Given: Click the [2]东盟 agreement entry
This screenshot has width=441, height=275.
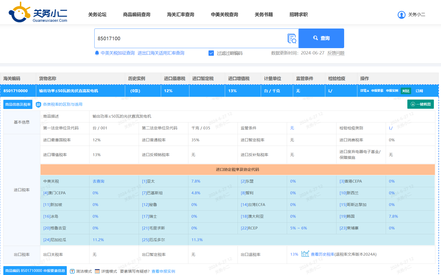Looking at the screenshot, I should point(247,181).
